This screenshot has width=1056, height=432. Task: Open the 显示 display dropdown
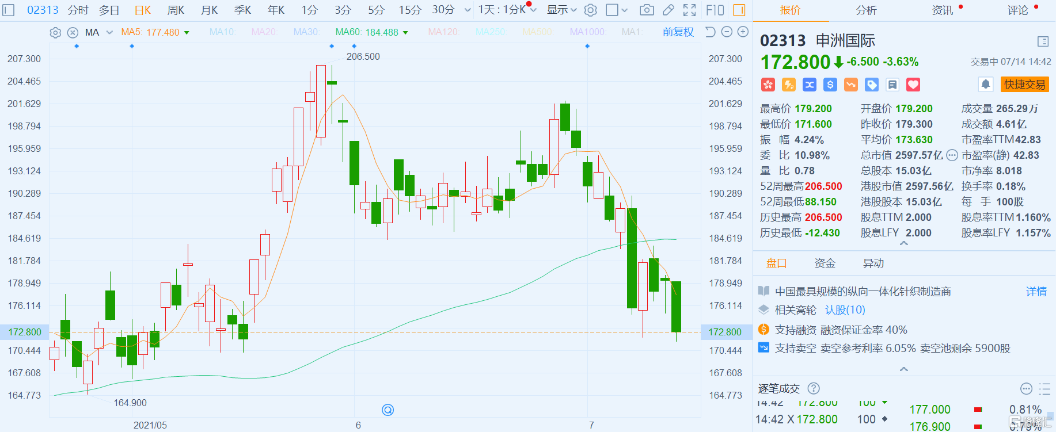click(x=561, y=10)
